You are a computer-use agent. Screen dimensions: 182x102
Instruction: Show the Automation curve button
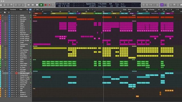[34, 9]
